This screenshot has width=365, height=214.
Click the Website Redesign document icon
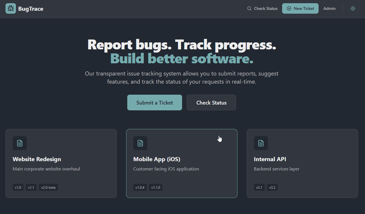[x=20, y=143]
